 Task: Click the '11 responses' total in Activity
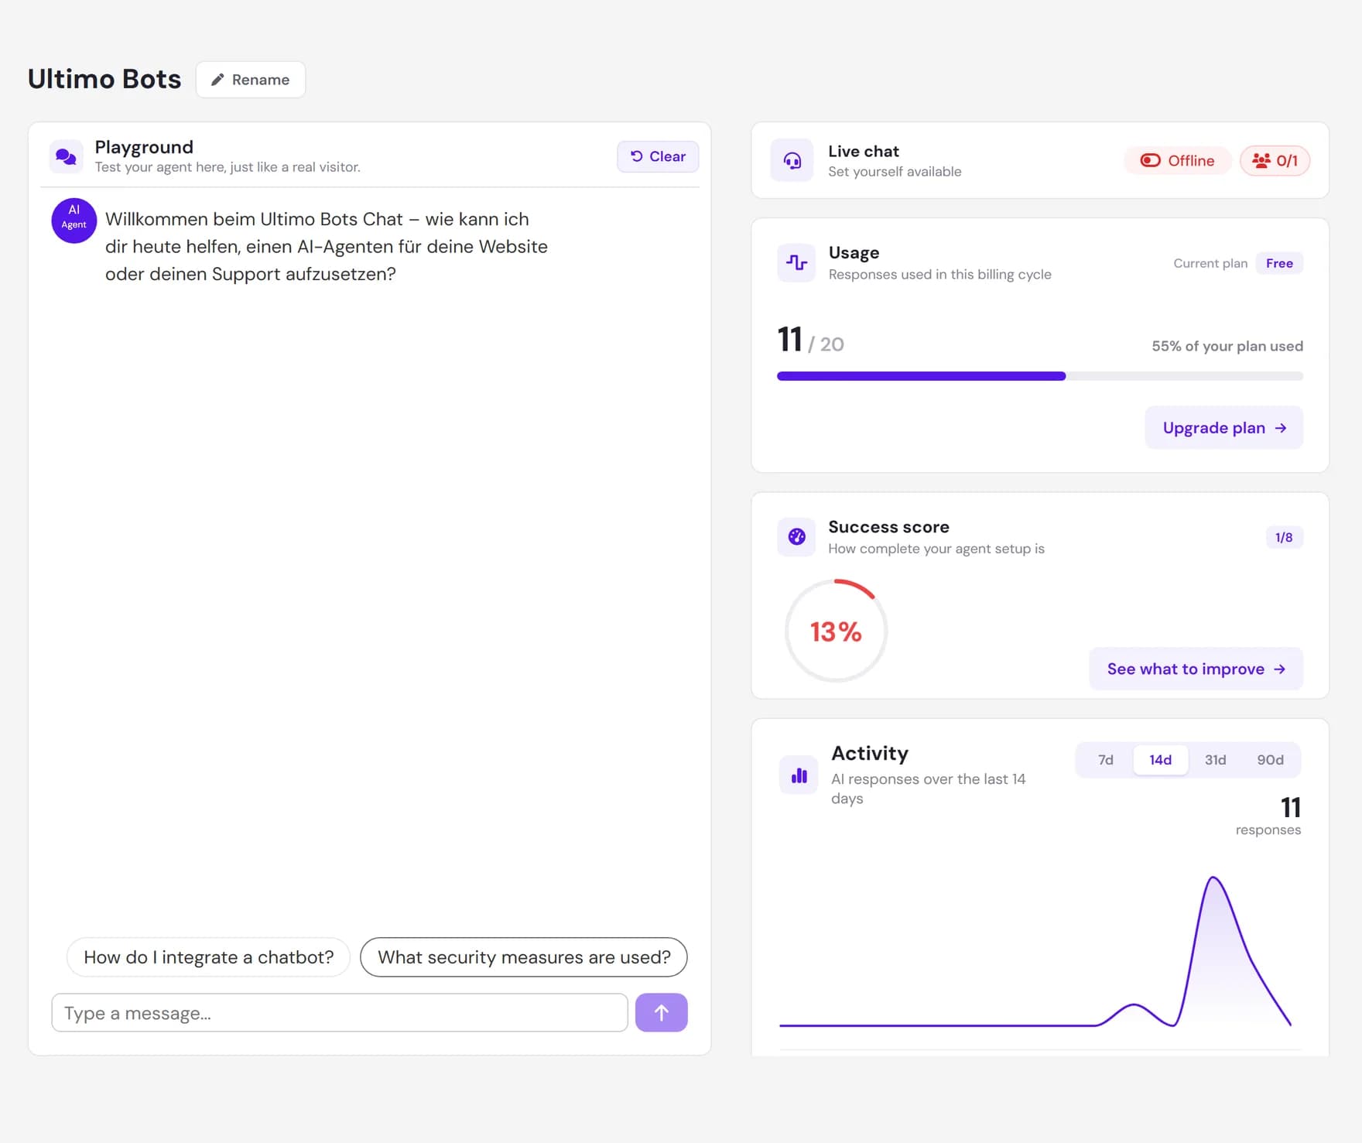(x=1268, y=816)
